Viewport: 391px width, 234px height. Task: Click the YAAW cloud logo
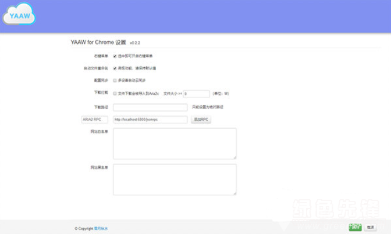(x=19, y=14)
